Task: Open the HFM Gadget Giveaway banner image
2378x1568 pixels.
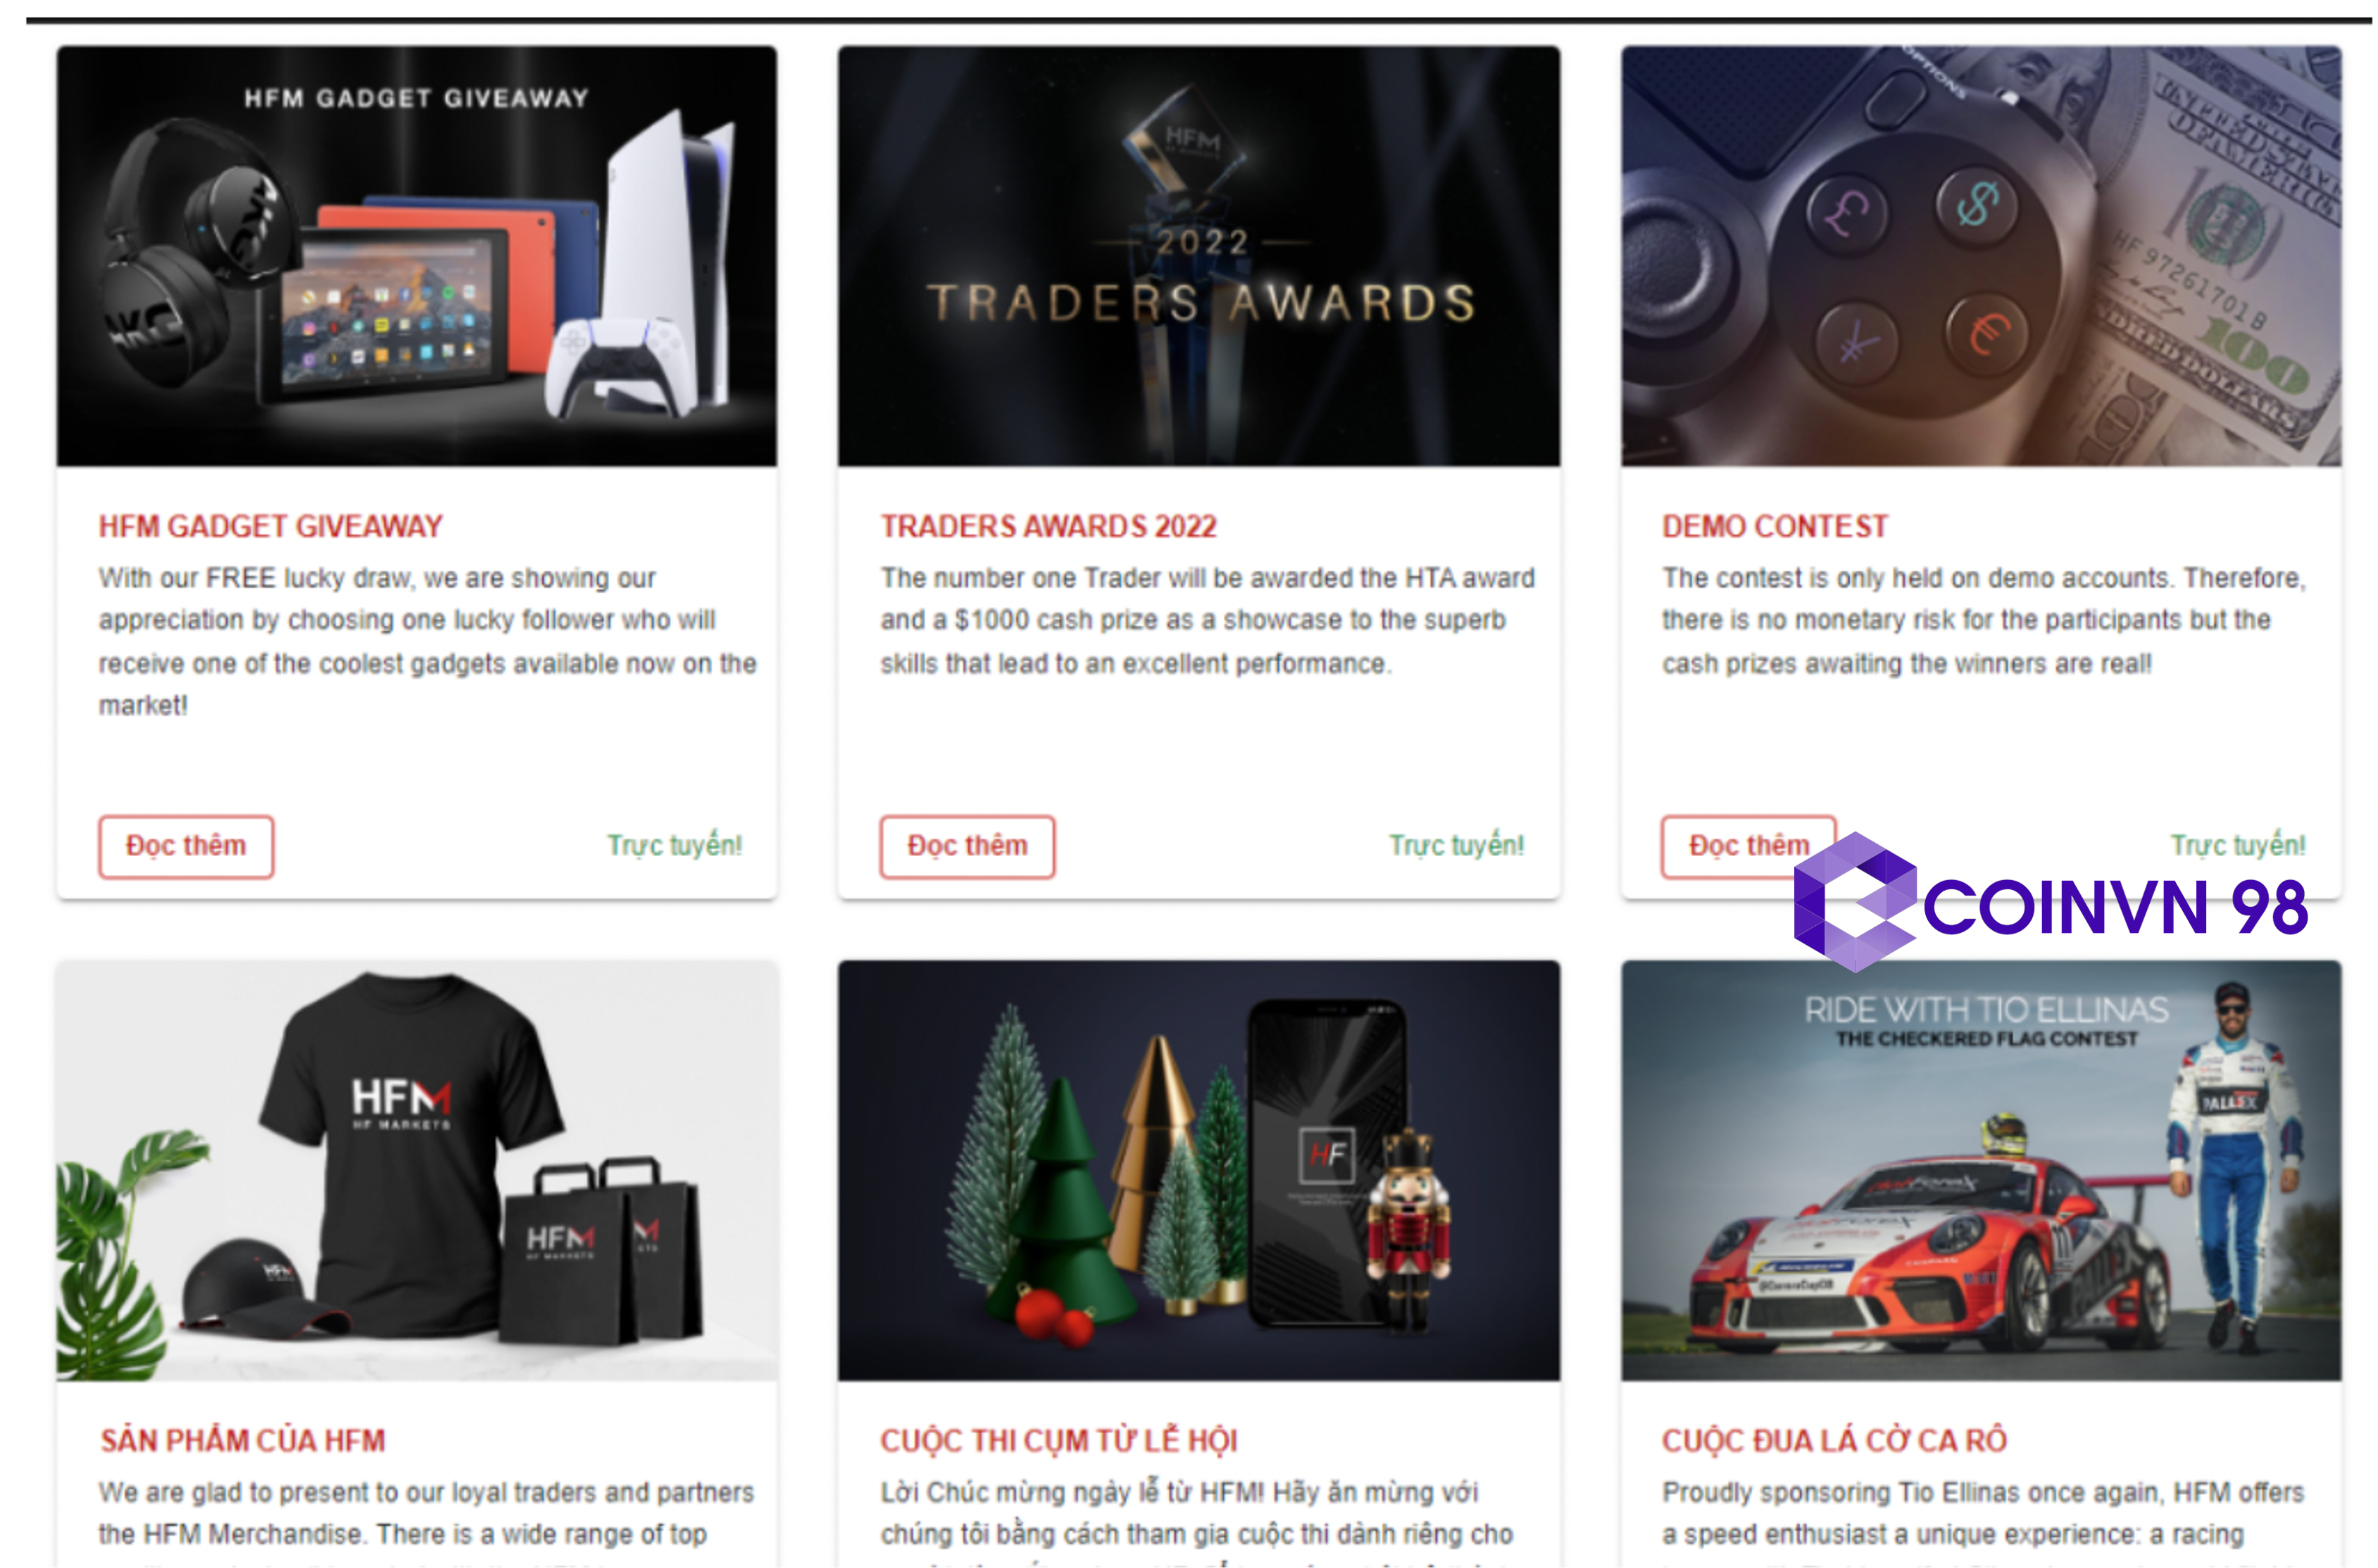Action: [x=417, y=256]
